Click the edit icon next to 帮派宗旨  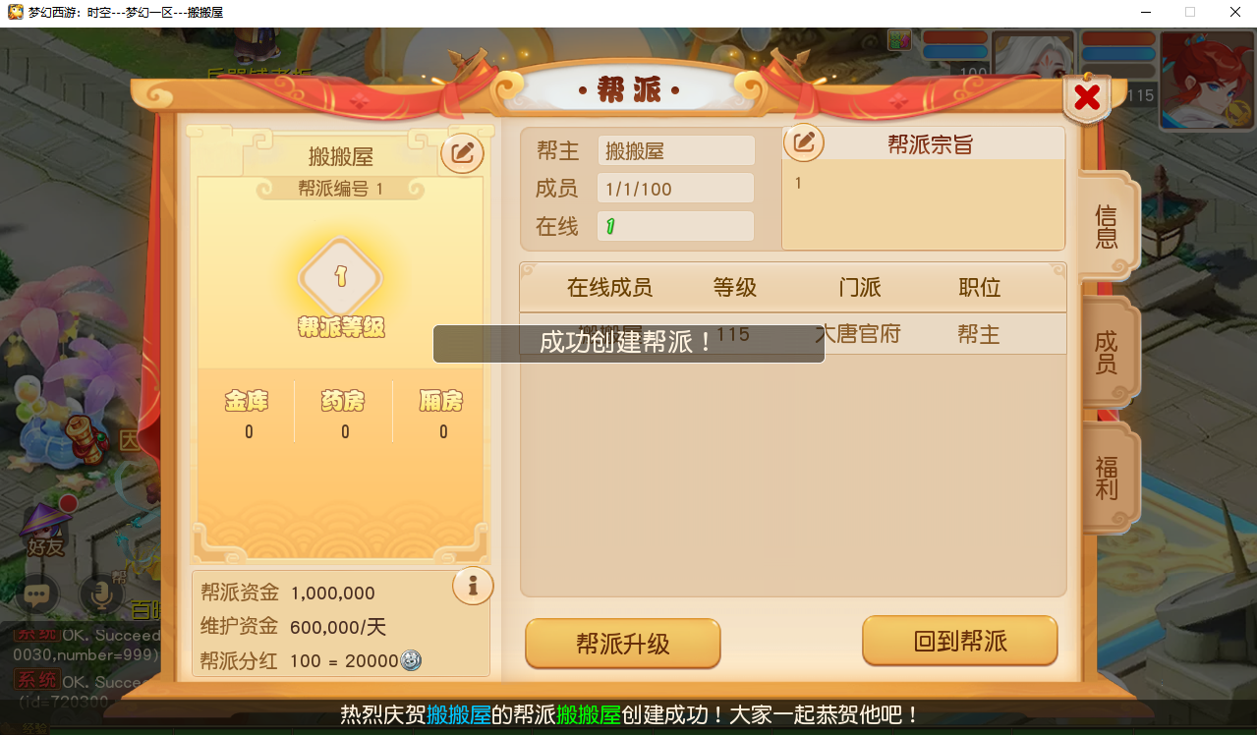point(804,143)
